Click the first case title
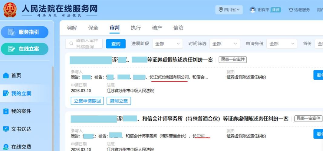The image size is (323, 151). pyautogui.click(x=141, y=60)
